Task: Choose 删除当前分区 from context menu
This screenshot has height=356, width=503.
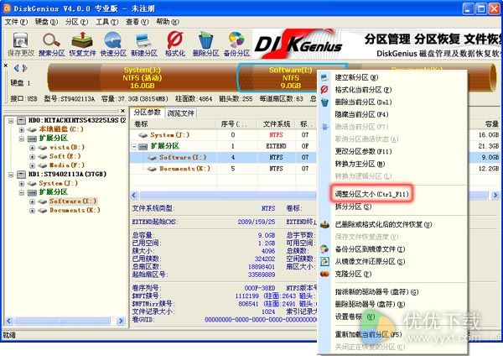Action: pyautogui.click(x=392, y=102)
